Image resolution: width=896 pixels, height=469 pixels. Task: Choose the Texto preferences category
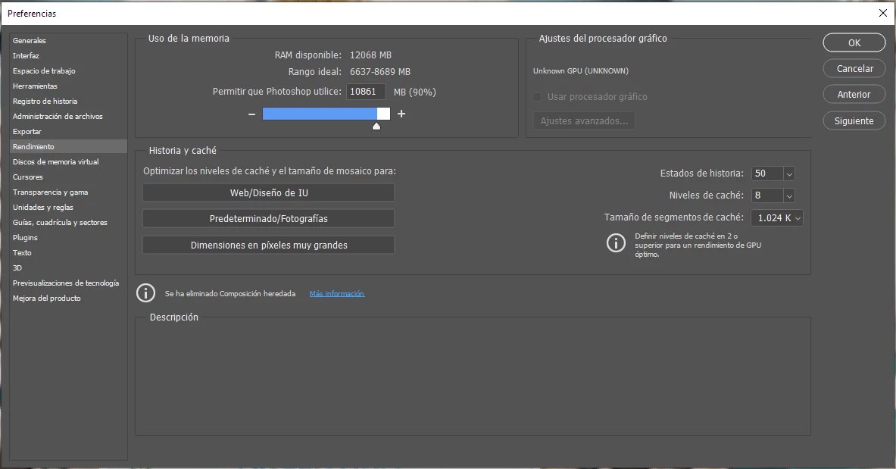click(22, 253)
